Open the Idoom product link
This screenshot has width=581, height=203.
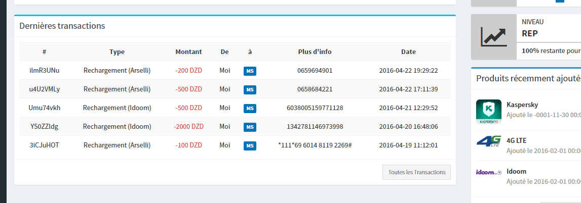tap(516, 171)
